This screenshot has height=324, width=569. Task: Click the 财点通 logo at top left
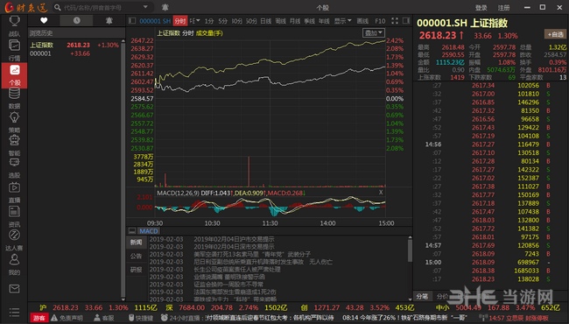pyautogui.click(x=25, y=7)
